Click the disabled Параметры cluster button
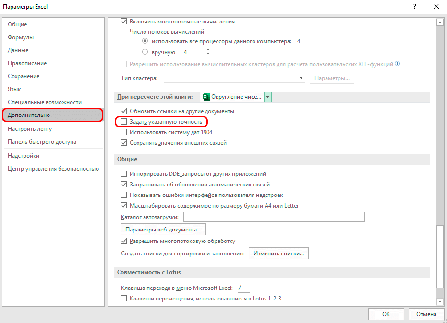Screen dimensions: 447x323 (x=332, y=78)
